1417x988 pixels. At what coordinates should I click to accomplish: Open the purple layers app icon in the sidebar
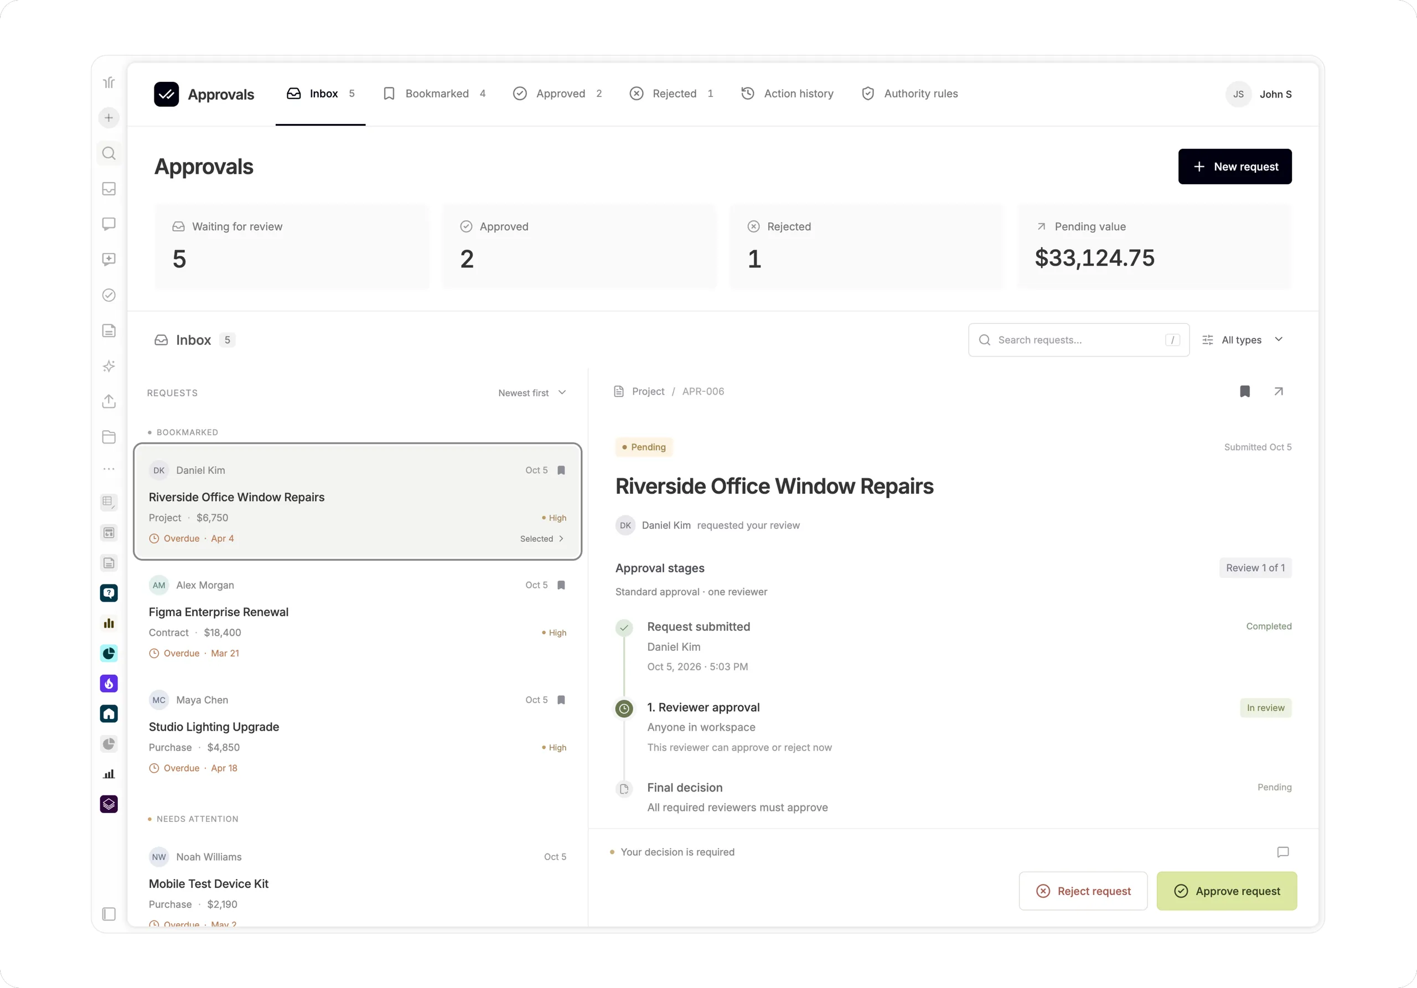108,804
